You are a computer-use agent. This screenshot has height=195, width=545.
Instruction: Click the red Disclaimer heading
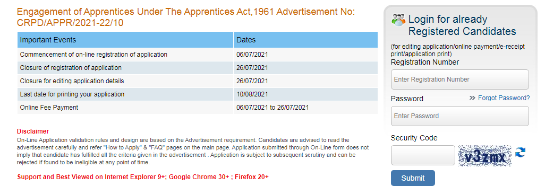point(33,131)
